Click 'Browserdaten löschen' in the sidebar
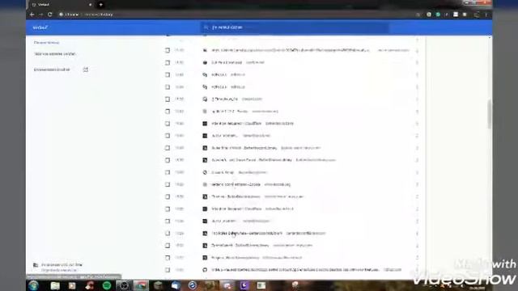 (x=52, y=70)
